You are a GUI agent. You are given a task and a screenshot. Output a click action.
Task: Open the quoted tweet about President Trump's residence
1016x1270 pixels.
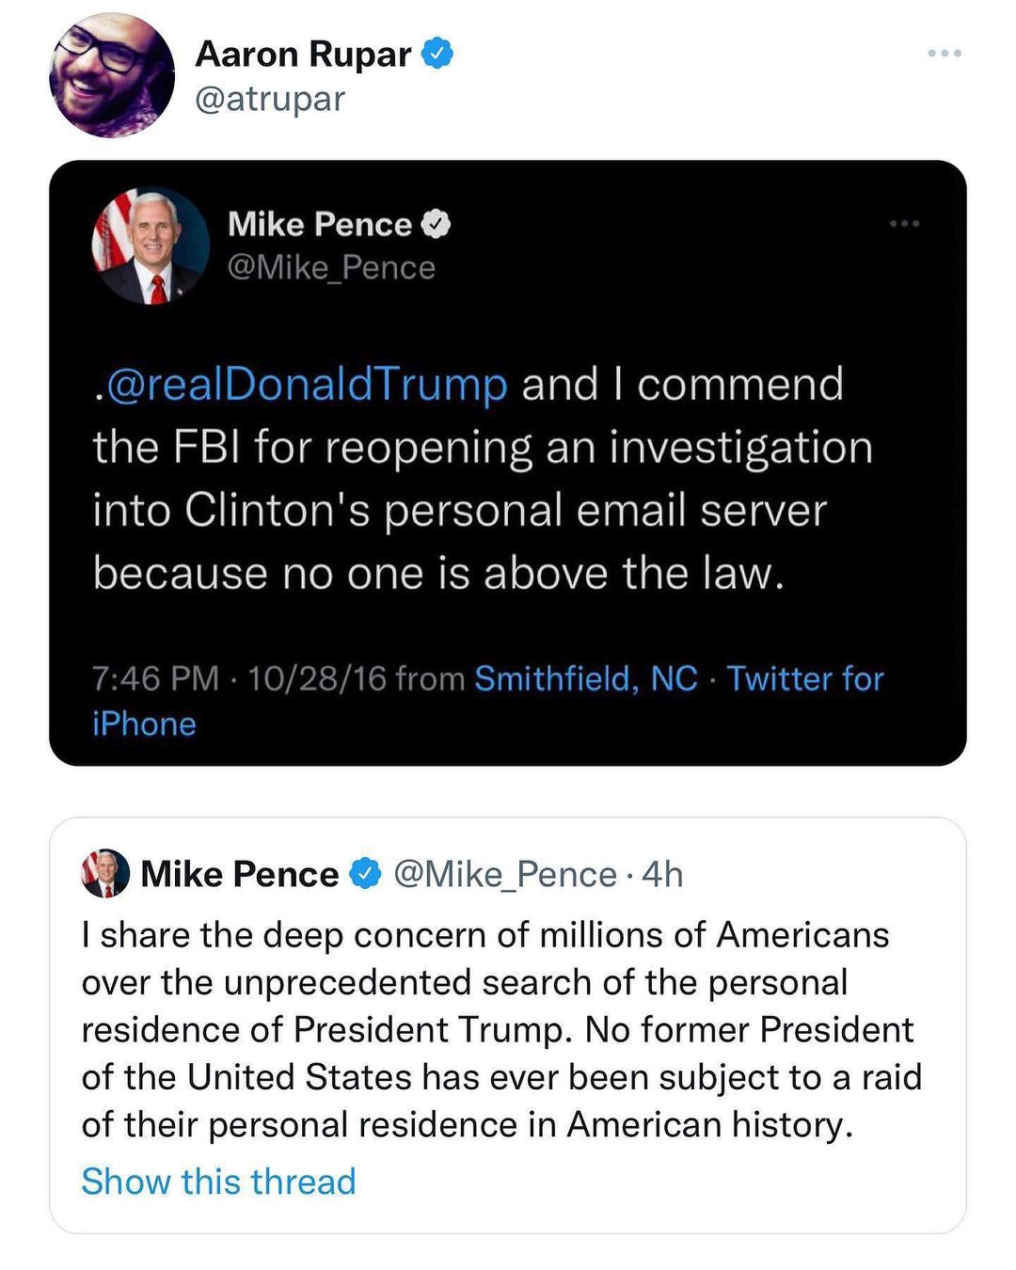tap(499, 1030)
